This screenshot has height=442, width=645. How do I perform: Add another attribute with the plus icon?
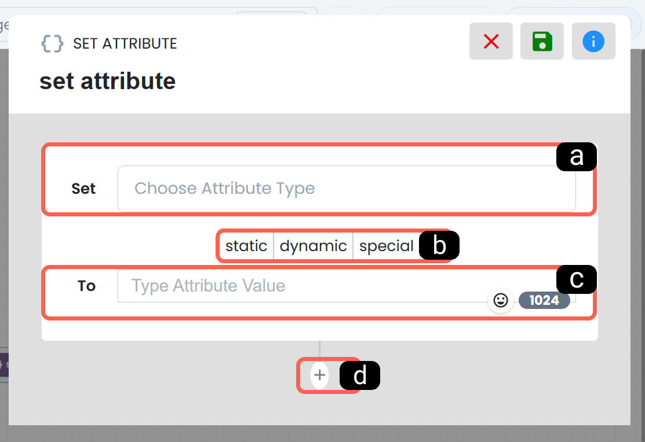tap(320, 375)
